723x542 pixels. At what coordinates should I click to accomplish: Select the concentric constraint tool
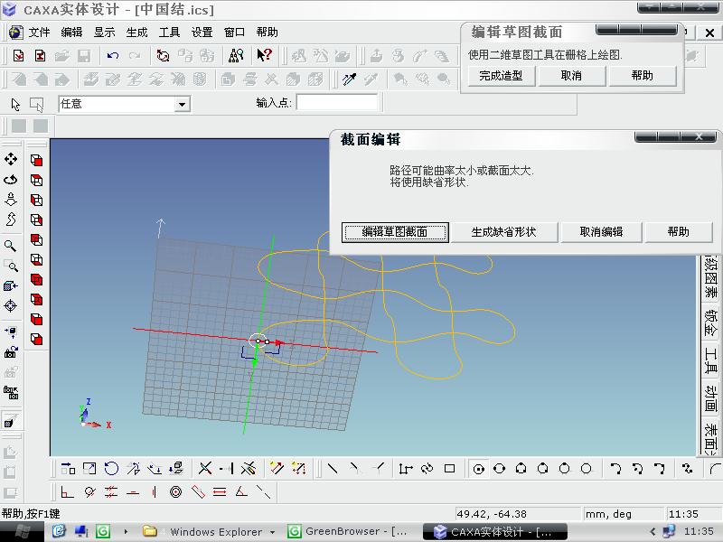(x=175, y=492)
